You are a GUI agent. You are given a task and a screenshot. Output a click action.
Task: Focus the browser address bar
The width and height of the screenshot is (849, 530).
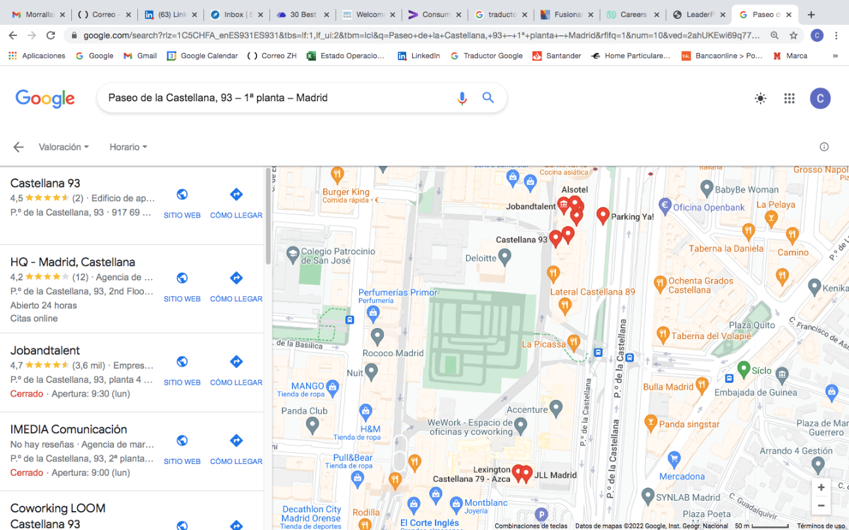pos(422,35)
